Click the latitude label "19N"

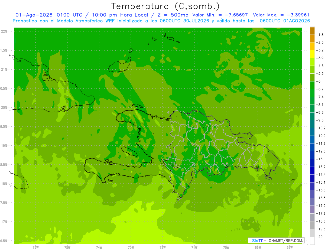point(4,146)
